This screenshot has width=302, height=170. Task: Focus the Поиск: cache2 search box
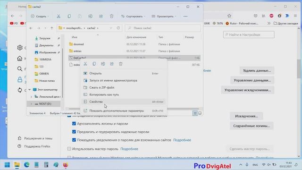pyautogui.click(x=162, y=28)
